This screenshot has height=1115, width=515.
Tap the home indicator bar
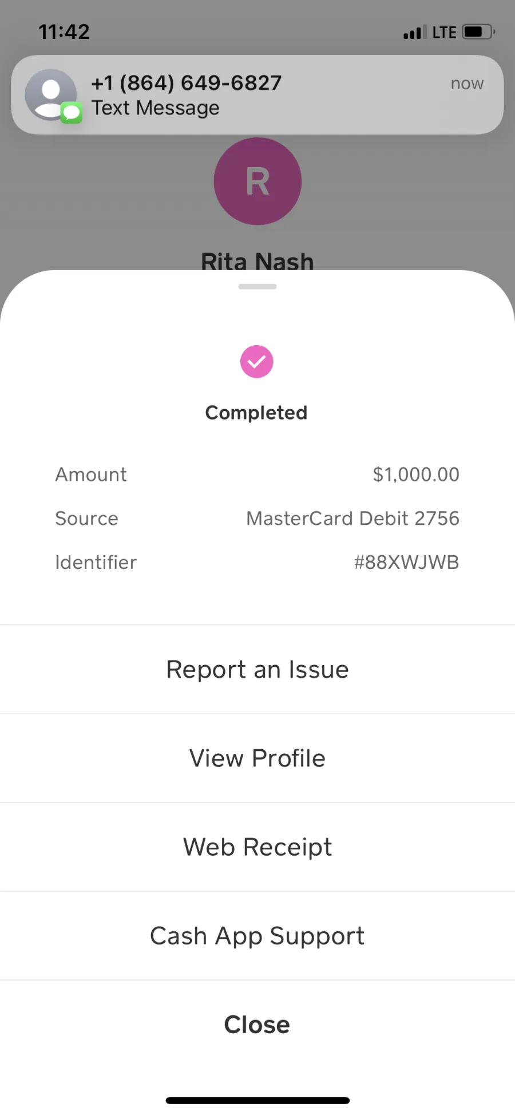tap(257, 1100)
